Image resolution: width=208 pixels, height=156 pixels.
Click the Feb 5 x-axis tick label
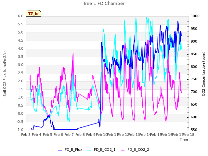(x=47, y=135)
